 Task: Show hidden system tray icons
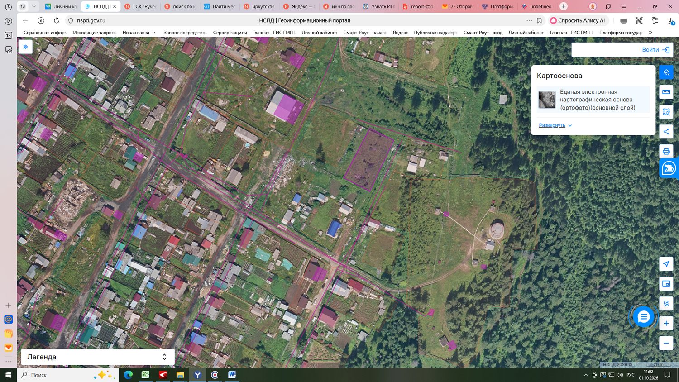586,375
